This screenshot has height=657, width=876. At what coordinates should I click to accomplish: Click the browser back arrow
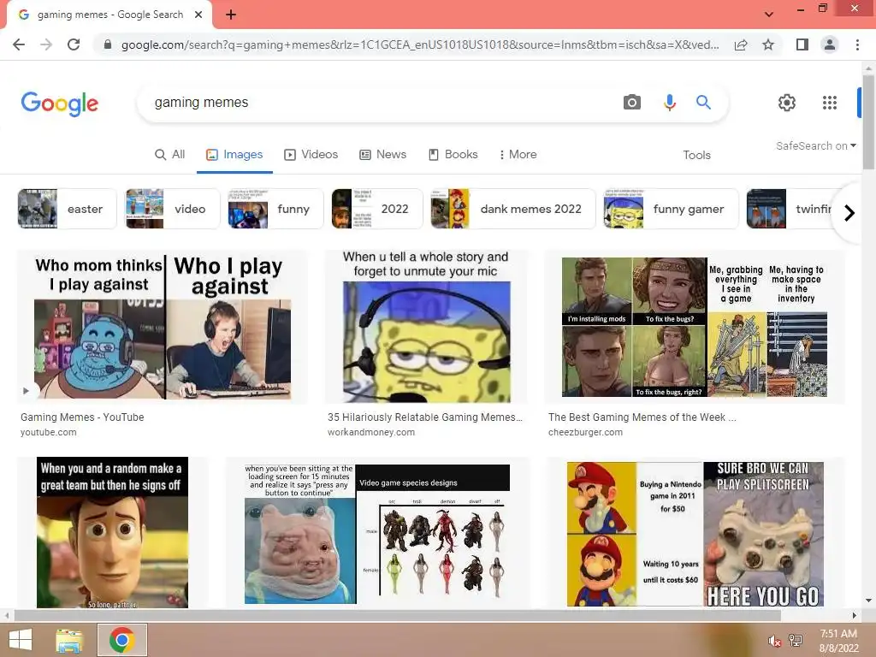(19, 44)
